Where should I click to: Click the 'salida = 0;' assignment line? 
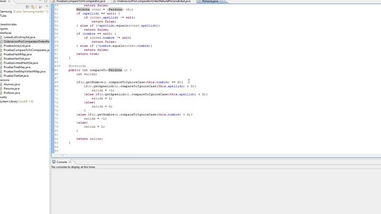tap(102, 106)
